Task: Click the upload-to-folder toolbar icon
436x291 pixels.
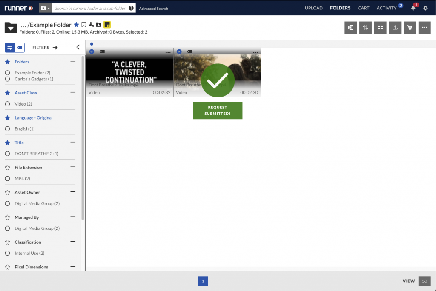Action: pos(395,28)
